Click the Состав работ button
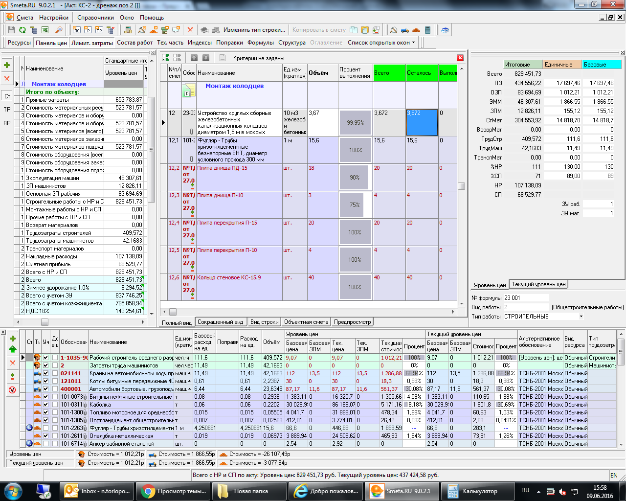This screenshot has width=626, height=501. point(135,43)
